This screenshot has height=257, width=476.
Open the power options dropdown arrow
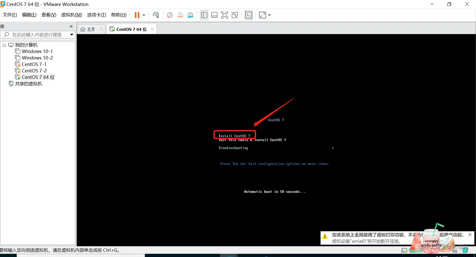pos(144,15)
